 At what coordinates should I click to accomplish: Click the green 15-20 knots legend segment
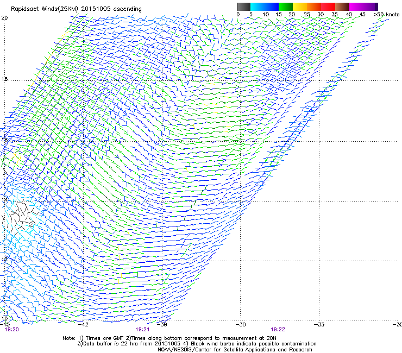point(286,7)
